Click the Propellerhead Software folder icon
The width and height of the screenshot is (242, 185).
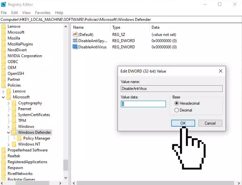tap(4, 150)
